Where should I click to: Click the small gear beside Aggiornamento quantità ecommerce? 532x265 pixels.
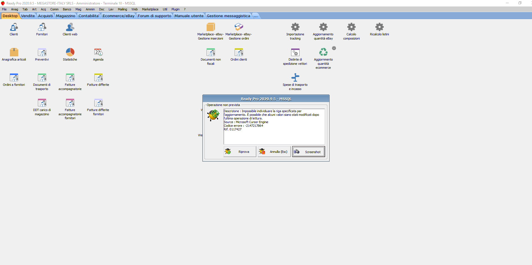point(334,48)
